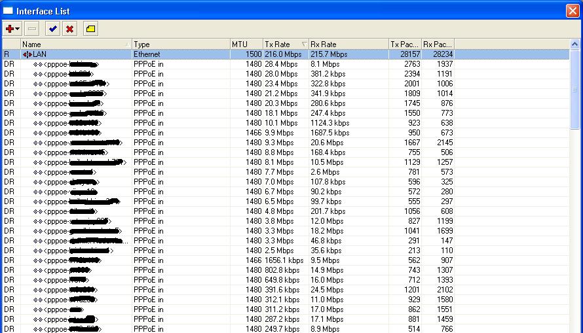
Task: Click the 649.8 kbps Tx Rate cell
Action: point(282,280)
